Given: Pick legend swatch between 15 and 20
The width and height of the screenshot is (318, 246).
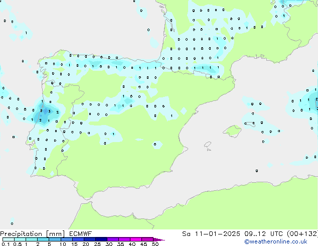Looking at the screenshot, I should click(78, 239).
